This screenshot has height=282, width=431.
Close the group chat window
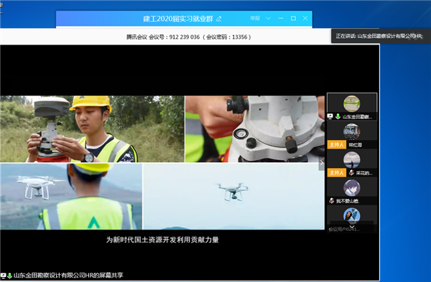[x=305, y=18]
